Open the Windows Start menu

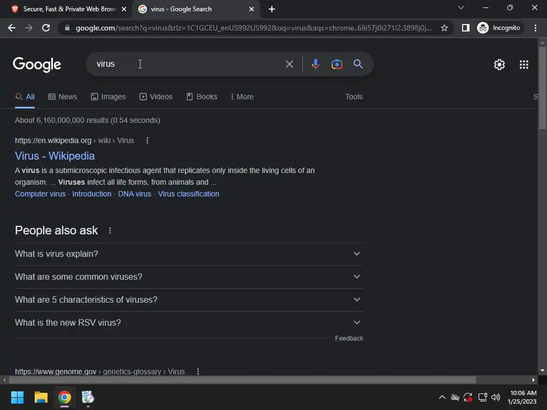point(17,397)
